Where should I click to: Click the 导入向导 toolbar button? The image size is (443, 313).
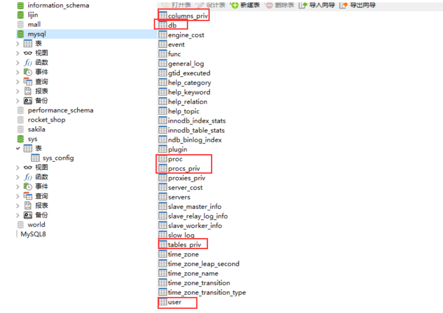[317, 5]
